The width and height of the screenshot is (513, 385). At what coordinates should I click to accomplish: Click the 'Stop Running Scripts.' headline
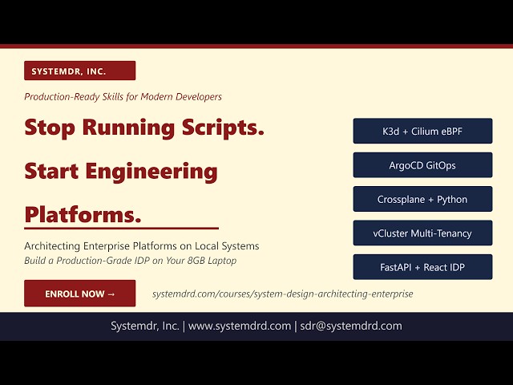144,128
